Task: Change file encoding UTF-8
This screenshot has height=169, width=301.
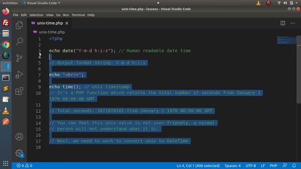Action: tap(251, 166)
